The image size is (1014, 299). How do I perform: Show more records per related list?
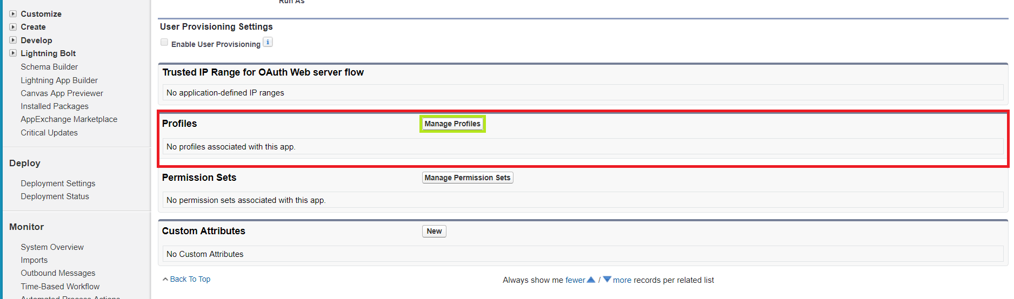coord(622,280)
